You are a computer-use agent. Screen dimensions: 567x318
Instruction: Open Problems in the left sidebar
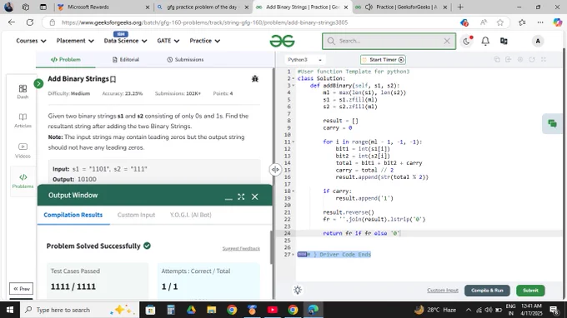(23, 181)
